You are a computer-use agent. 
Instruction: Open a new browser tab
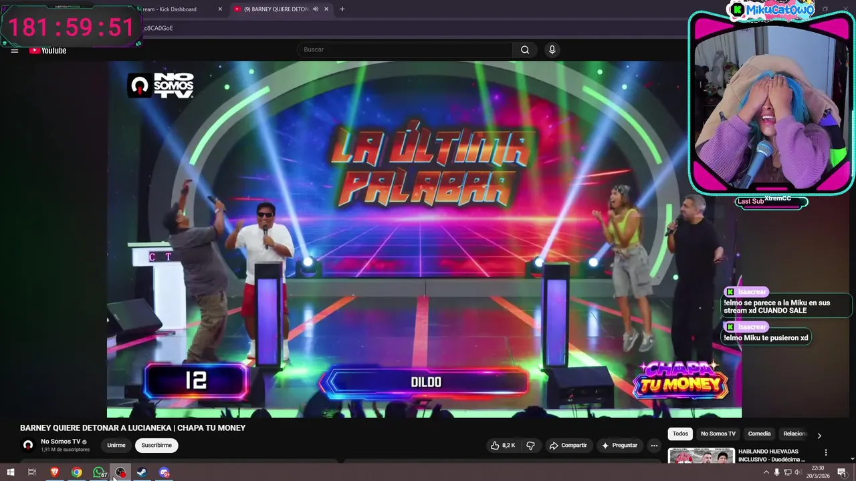[342, 9]
